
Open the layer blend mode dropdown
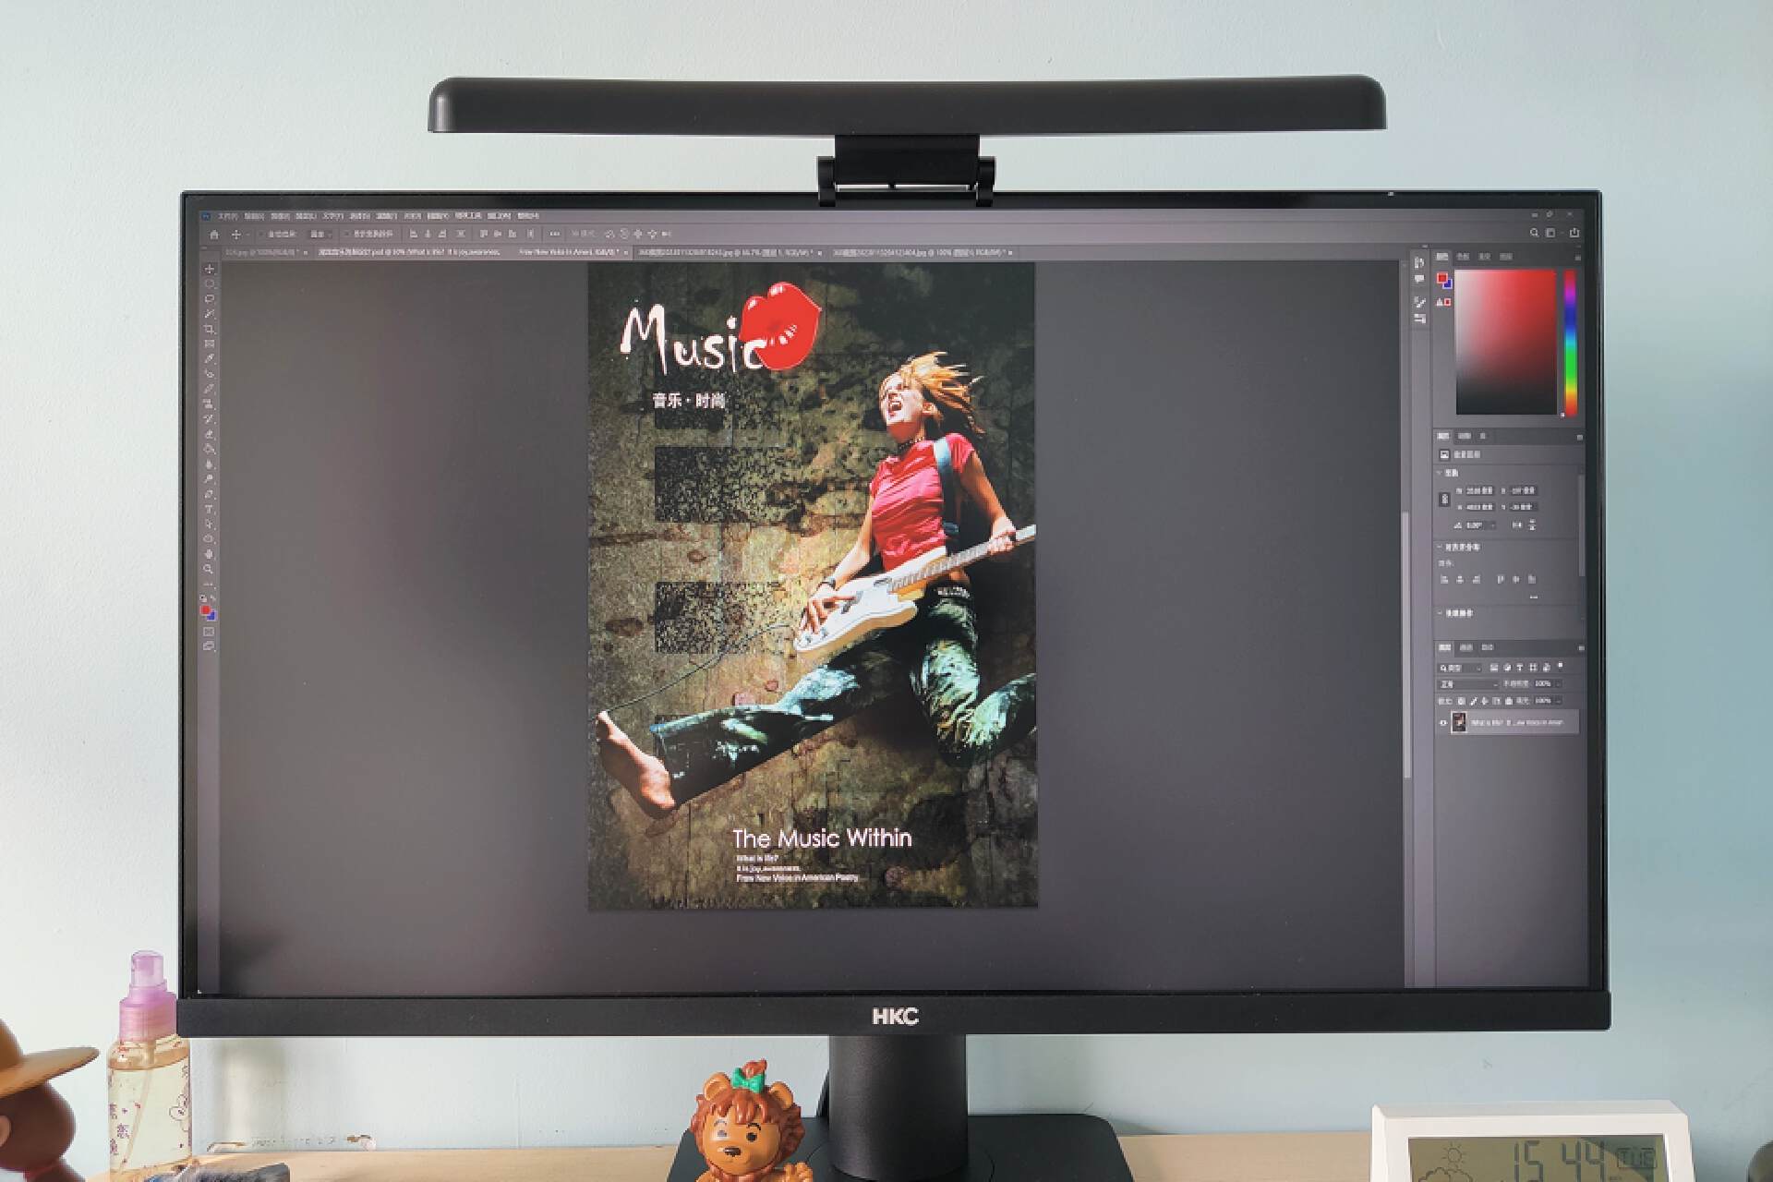[1466, 684]
